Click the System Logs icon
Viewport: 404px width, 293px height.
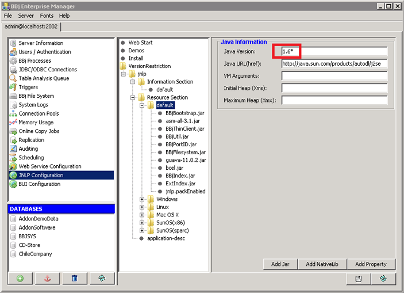pos(13,105)
